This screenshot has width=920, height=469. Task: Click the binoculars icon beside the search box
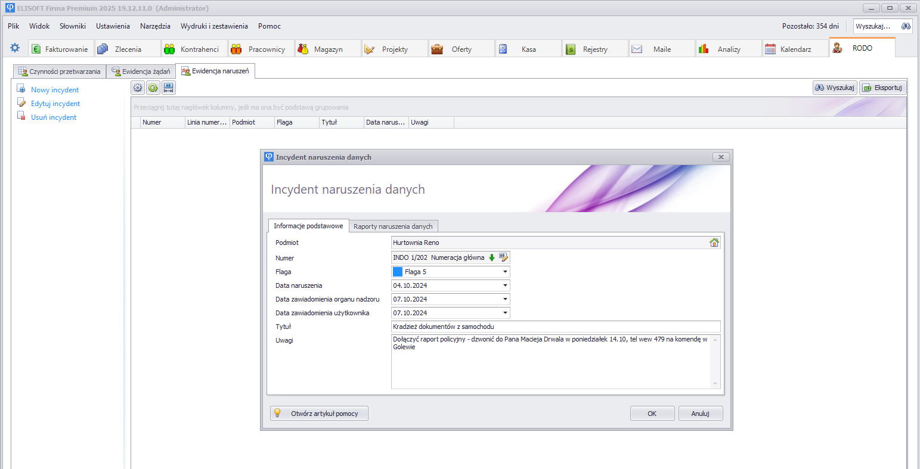coord(906,26)
